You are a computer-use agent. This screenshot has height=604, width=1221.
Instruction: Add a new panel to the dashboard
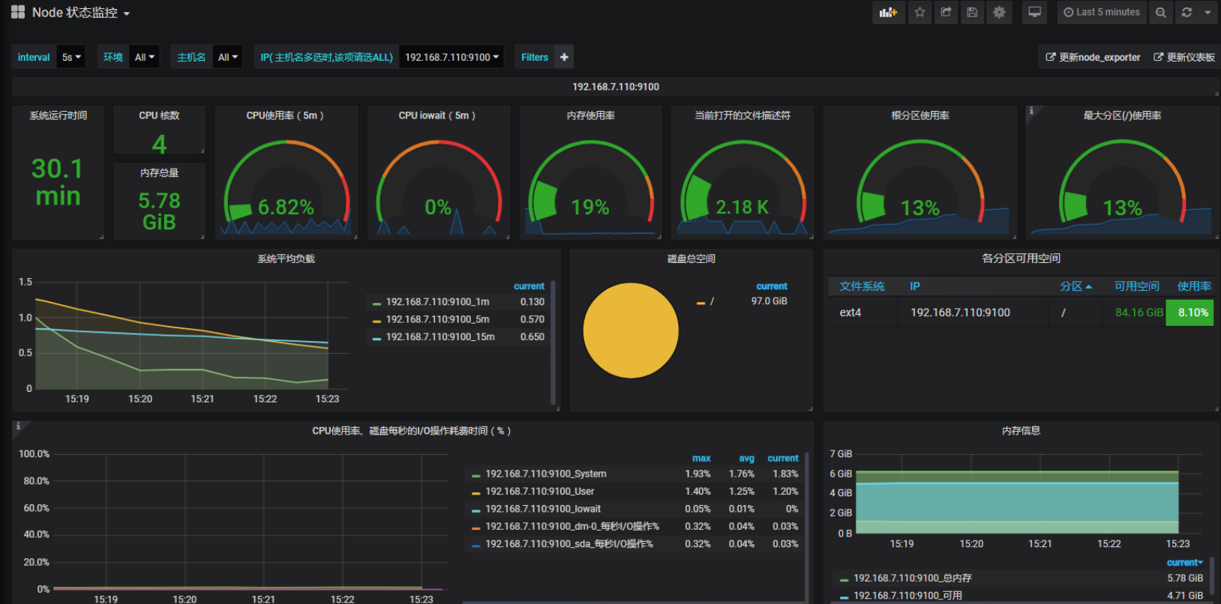(x=889, y=12)
